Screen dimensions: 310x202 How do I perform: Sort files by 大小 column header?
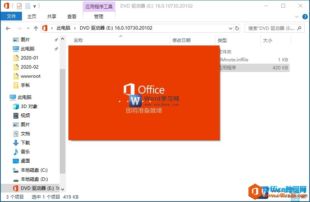(x=267, y=40)
